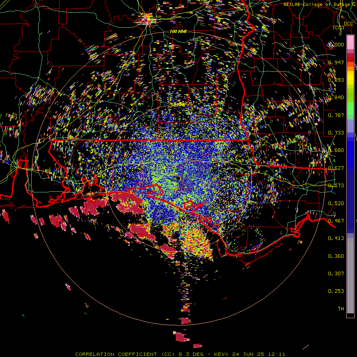The image size is (357, 357).
Task: Click the 50 NMI range ring label
Action: pos(178,105)
